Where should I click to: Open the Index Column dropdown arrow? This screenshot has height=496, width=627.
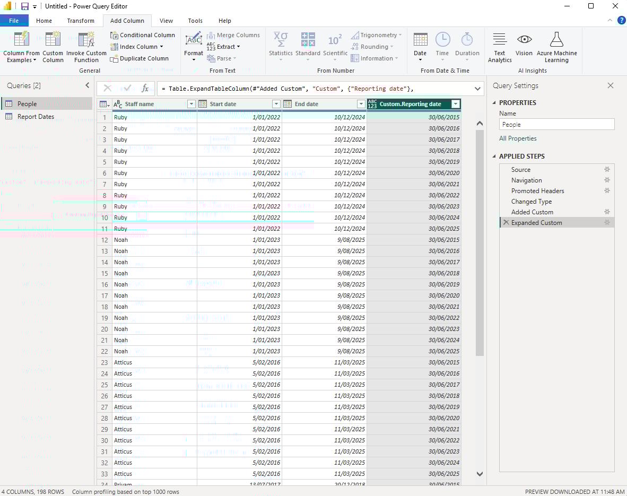click(x=161, y=47)
